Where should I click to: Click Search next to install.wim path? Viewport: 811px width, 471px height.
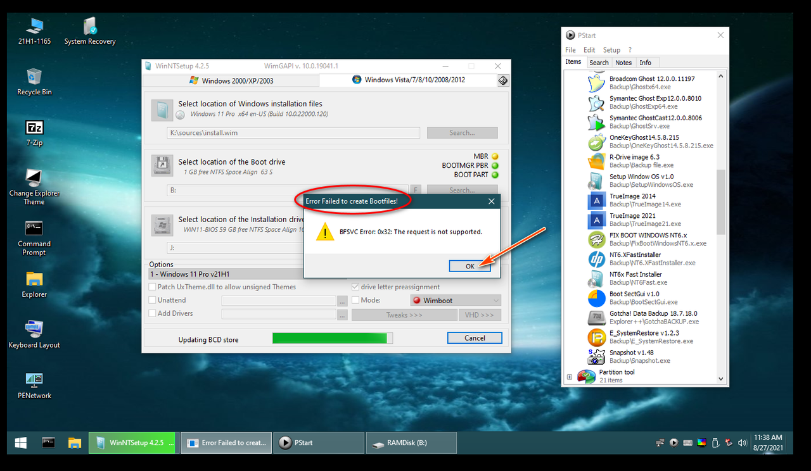[462, 133]
